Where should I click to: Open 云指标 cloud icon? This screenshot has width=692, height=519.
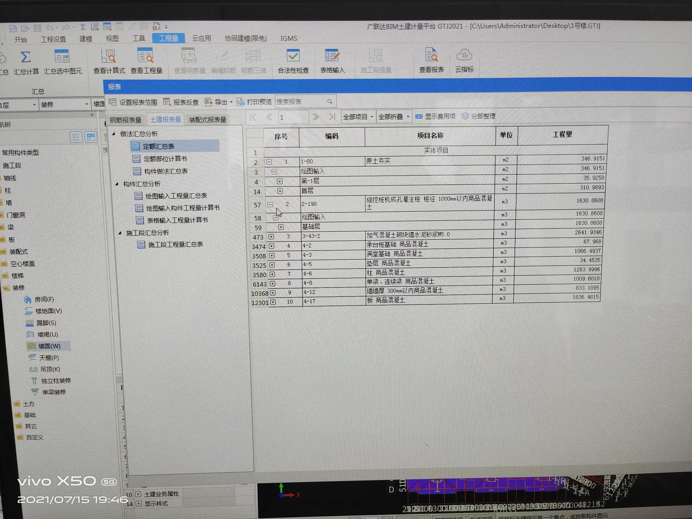tap(464, 55)
